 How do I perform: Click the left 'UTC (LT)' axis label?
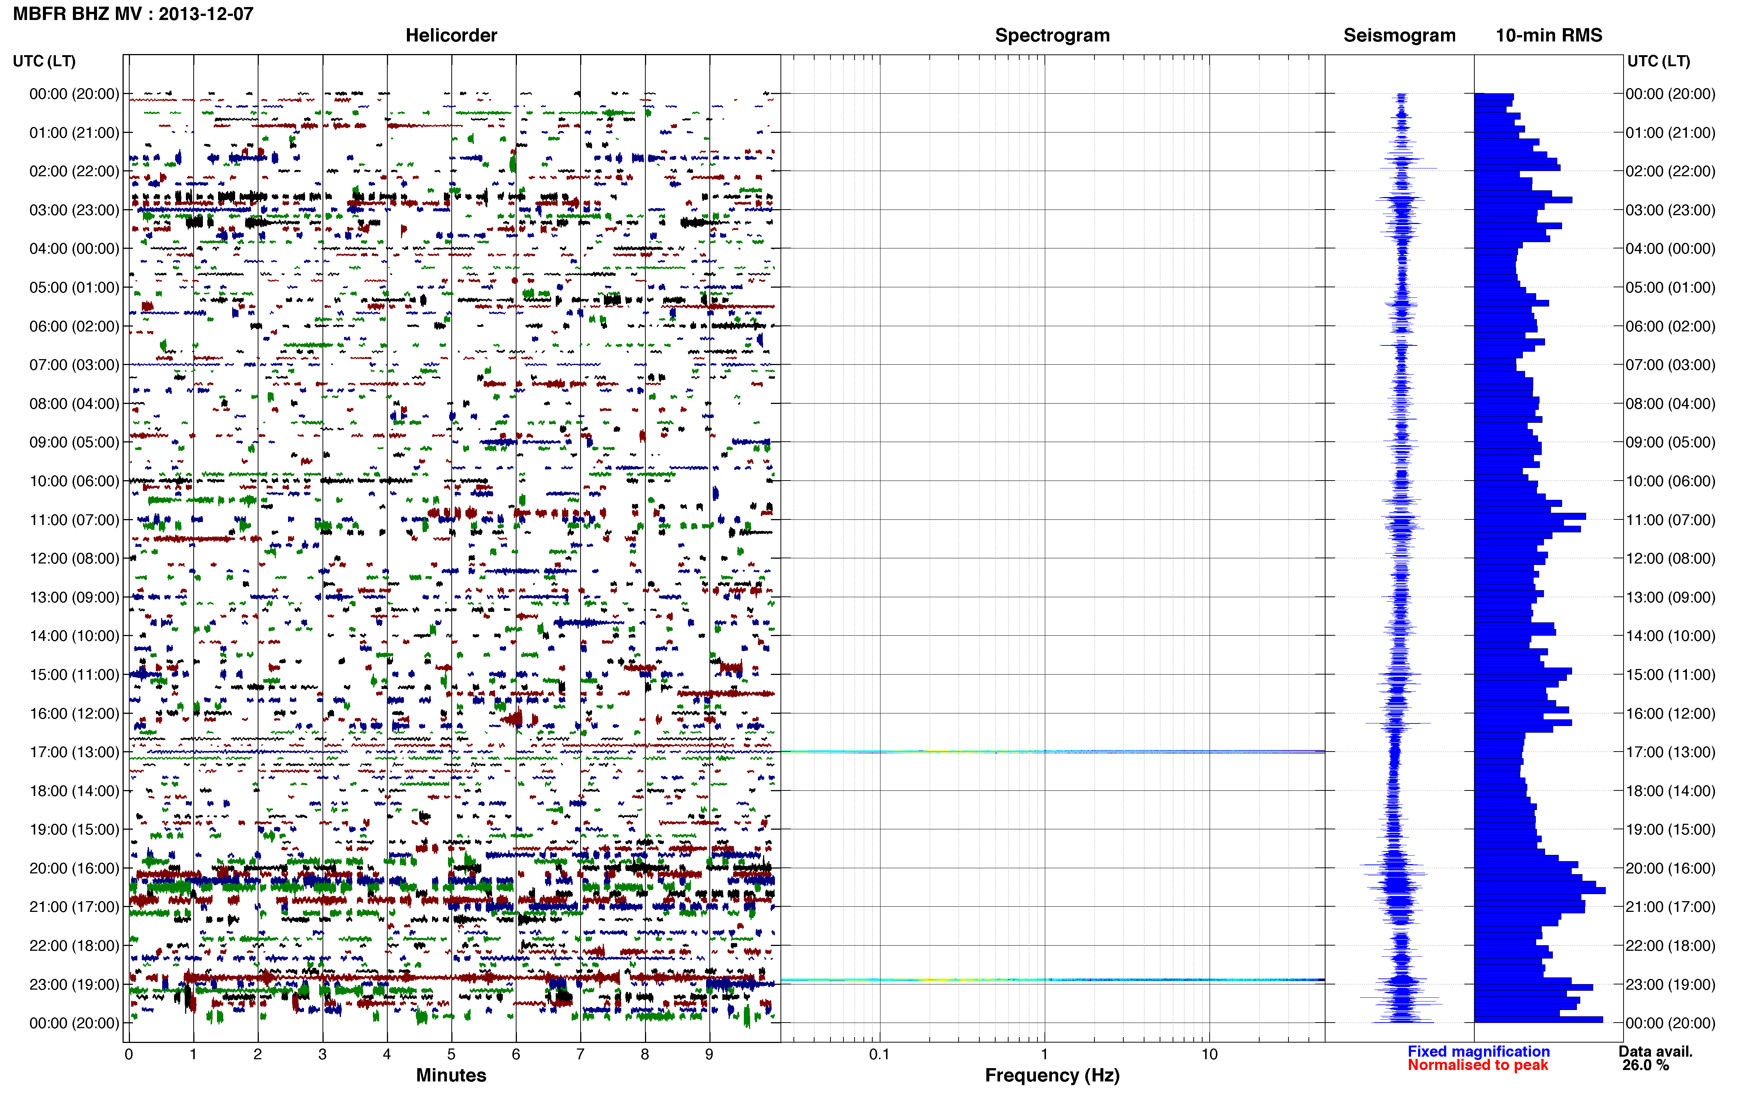point(44,61)
